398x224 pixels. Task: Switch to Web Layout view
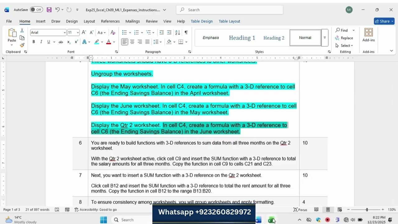pyautogui.click(x=340, y=210)
